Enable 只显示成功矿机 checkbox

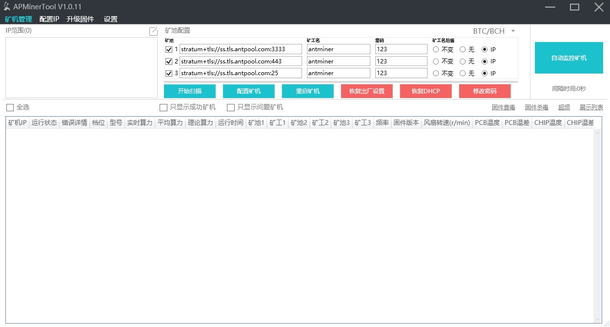pos(163,107)
